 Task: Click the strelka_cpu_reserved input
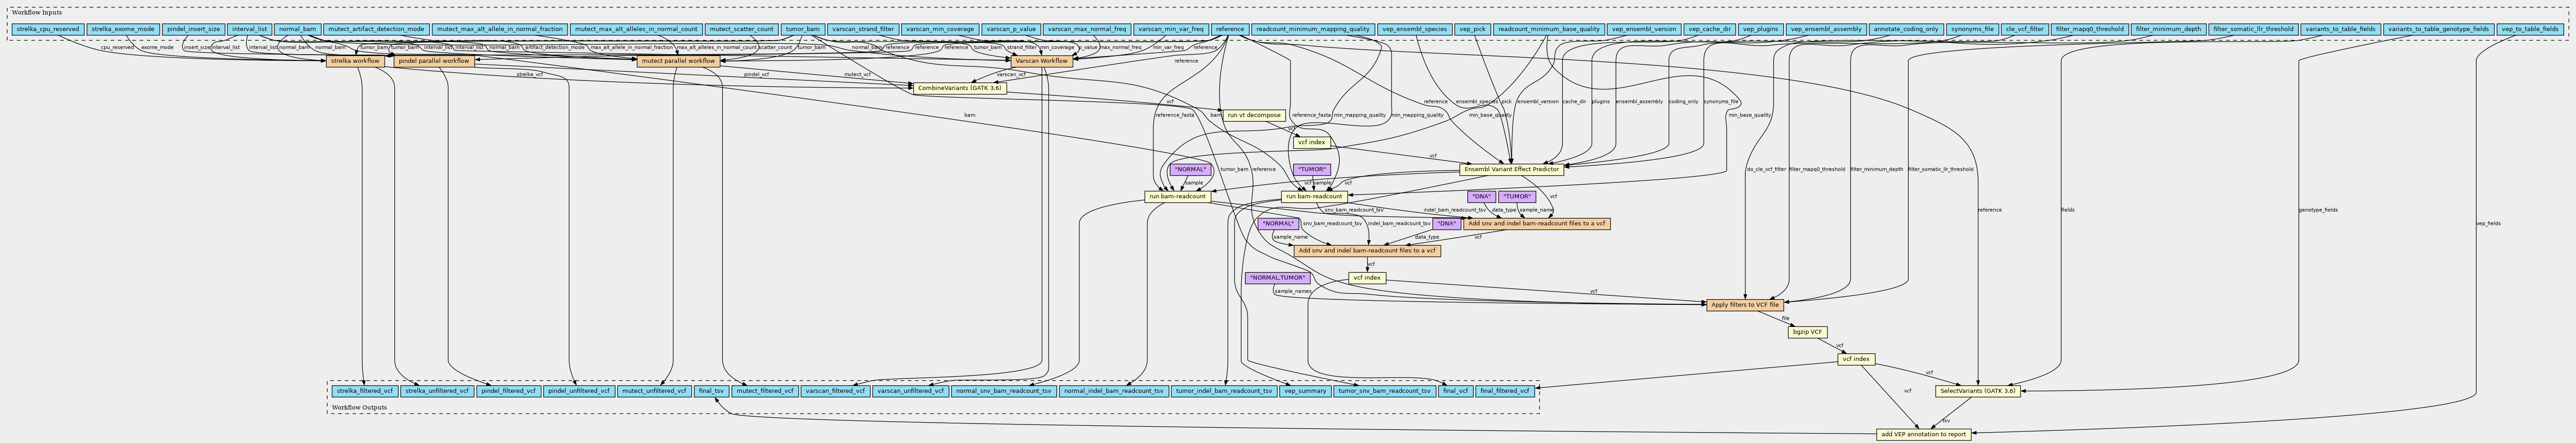pos(47,29)
